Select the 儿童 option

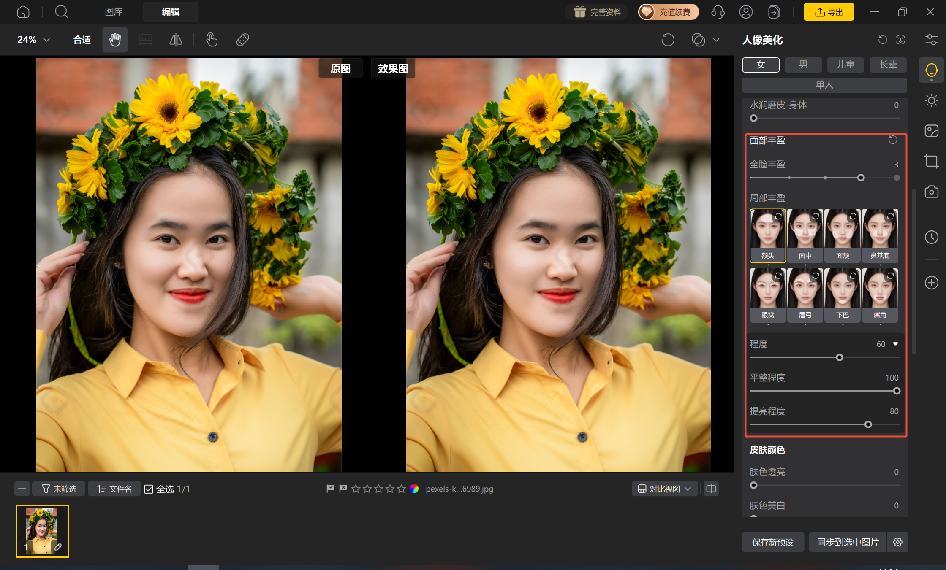coord(845,65)
